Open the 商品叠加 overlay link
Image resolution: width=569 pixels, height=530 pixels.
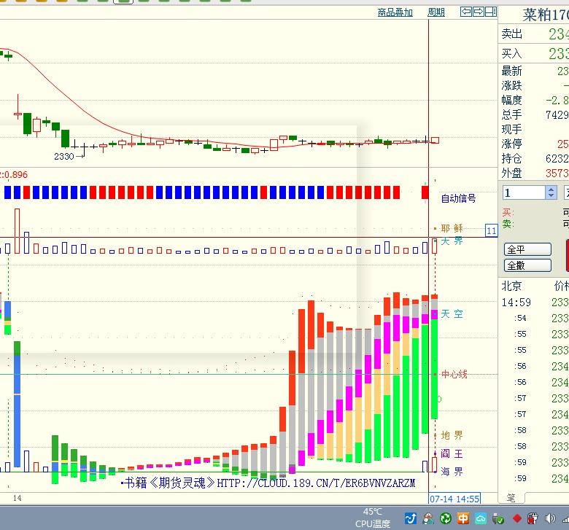tap(395, 12)
